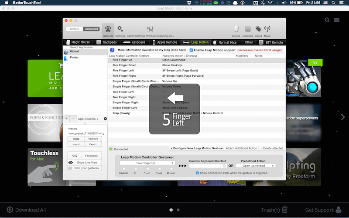Click the Trackpad icon in toolbar
The width and height of the screenshot is (349, 218).
tap(247, 29)
